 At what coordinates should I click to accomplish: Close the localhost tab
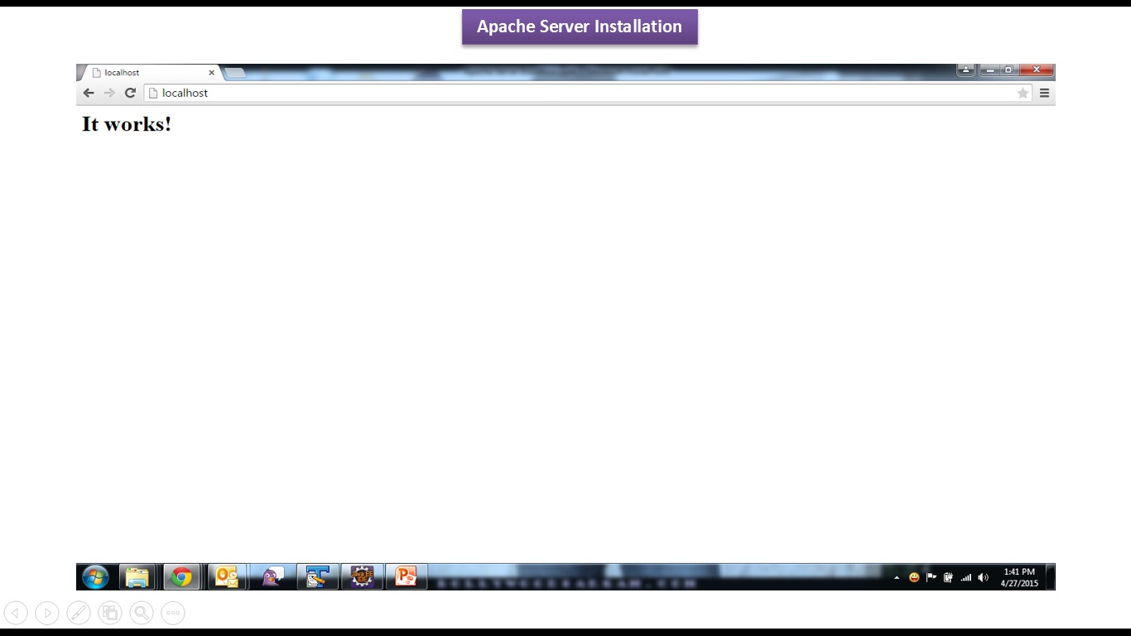click(x=211, y=73)
